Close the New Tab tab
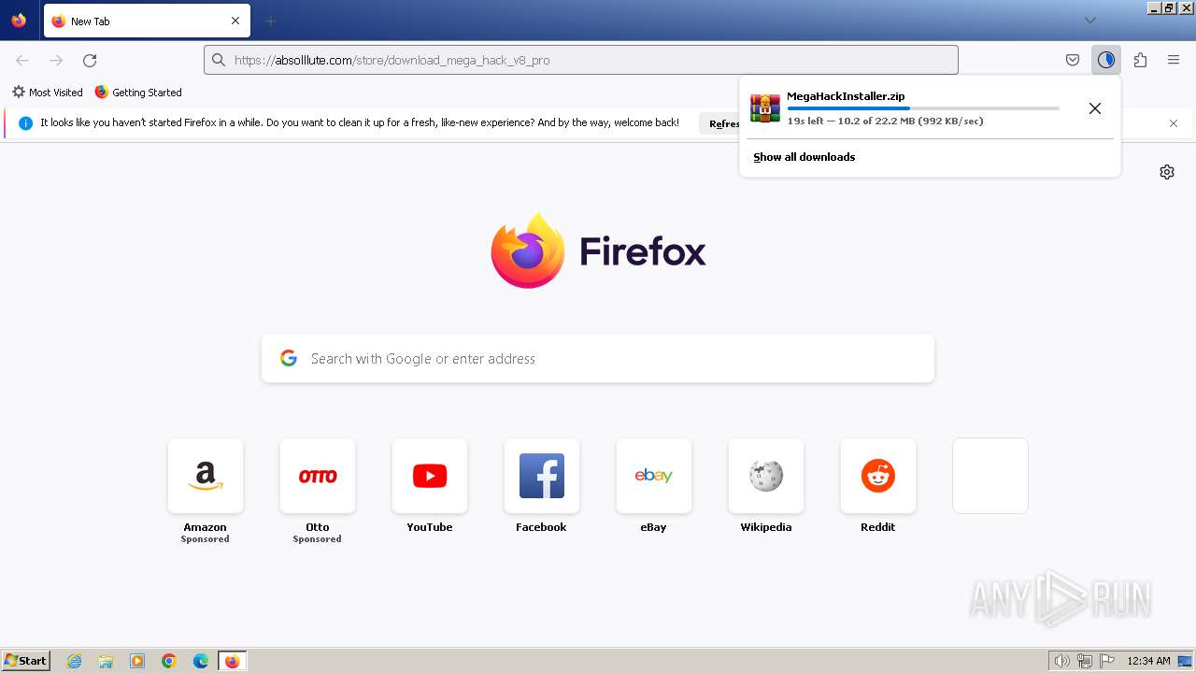The height and width of the screenshot is (673, 1196). coord(235,21)
